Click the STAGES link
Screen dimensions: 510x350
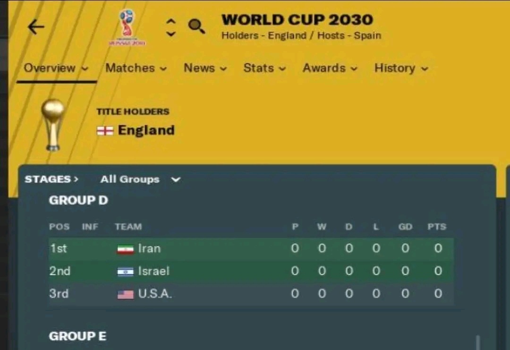[x=51, y=179]
